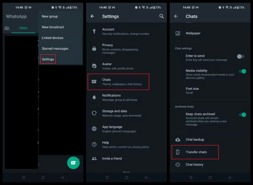The height and width of the screenshot is (185, 253).
Task: Open Storage and data settings
Action: tap(114, 113)
